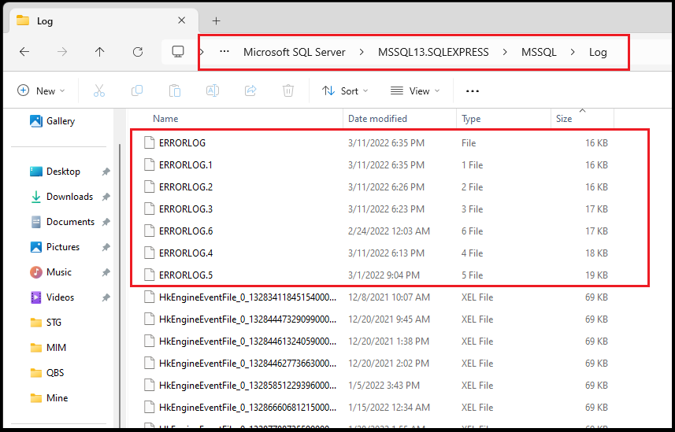The image size is (675, 432).
Task: Open the View options dropdown
Action: click(x=416, y=90)
